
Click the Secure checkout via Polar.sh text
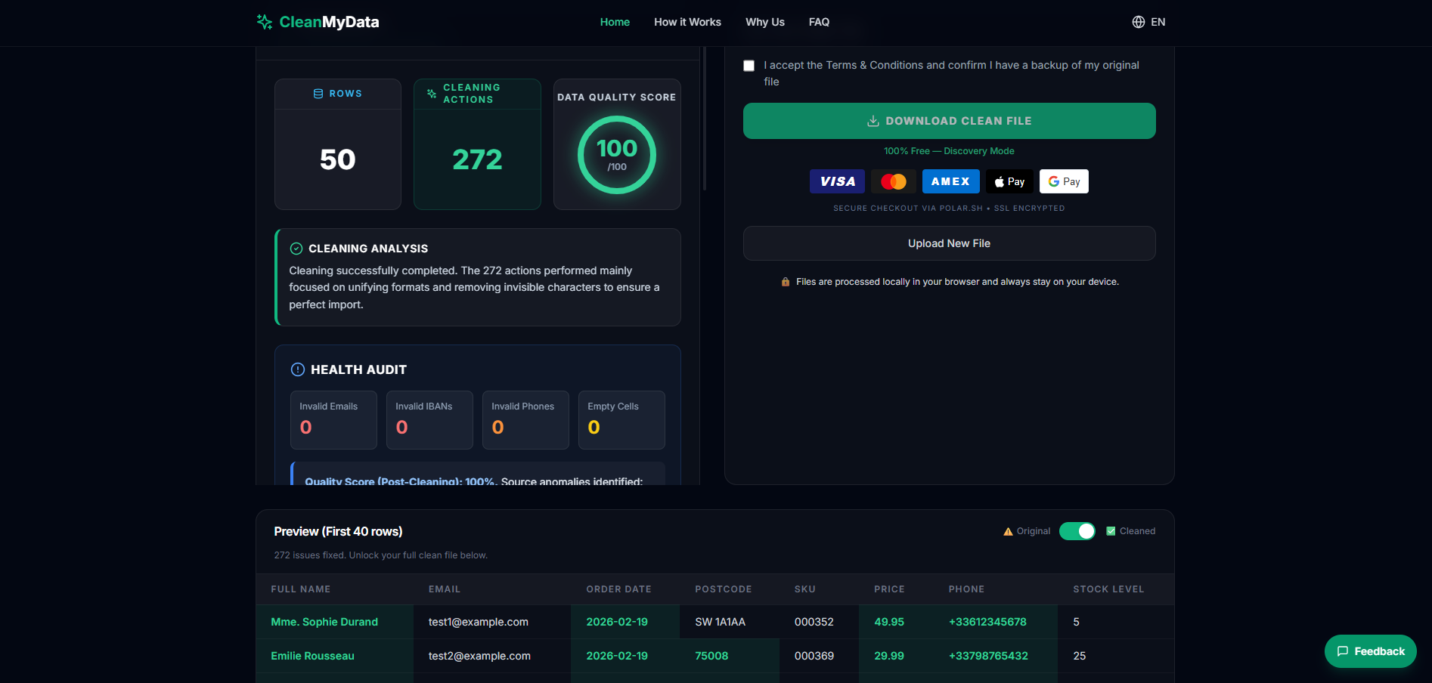(949, 209)
